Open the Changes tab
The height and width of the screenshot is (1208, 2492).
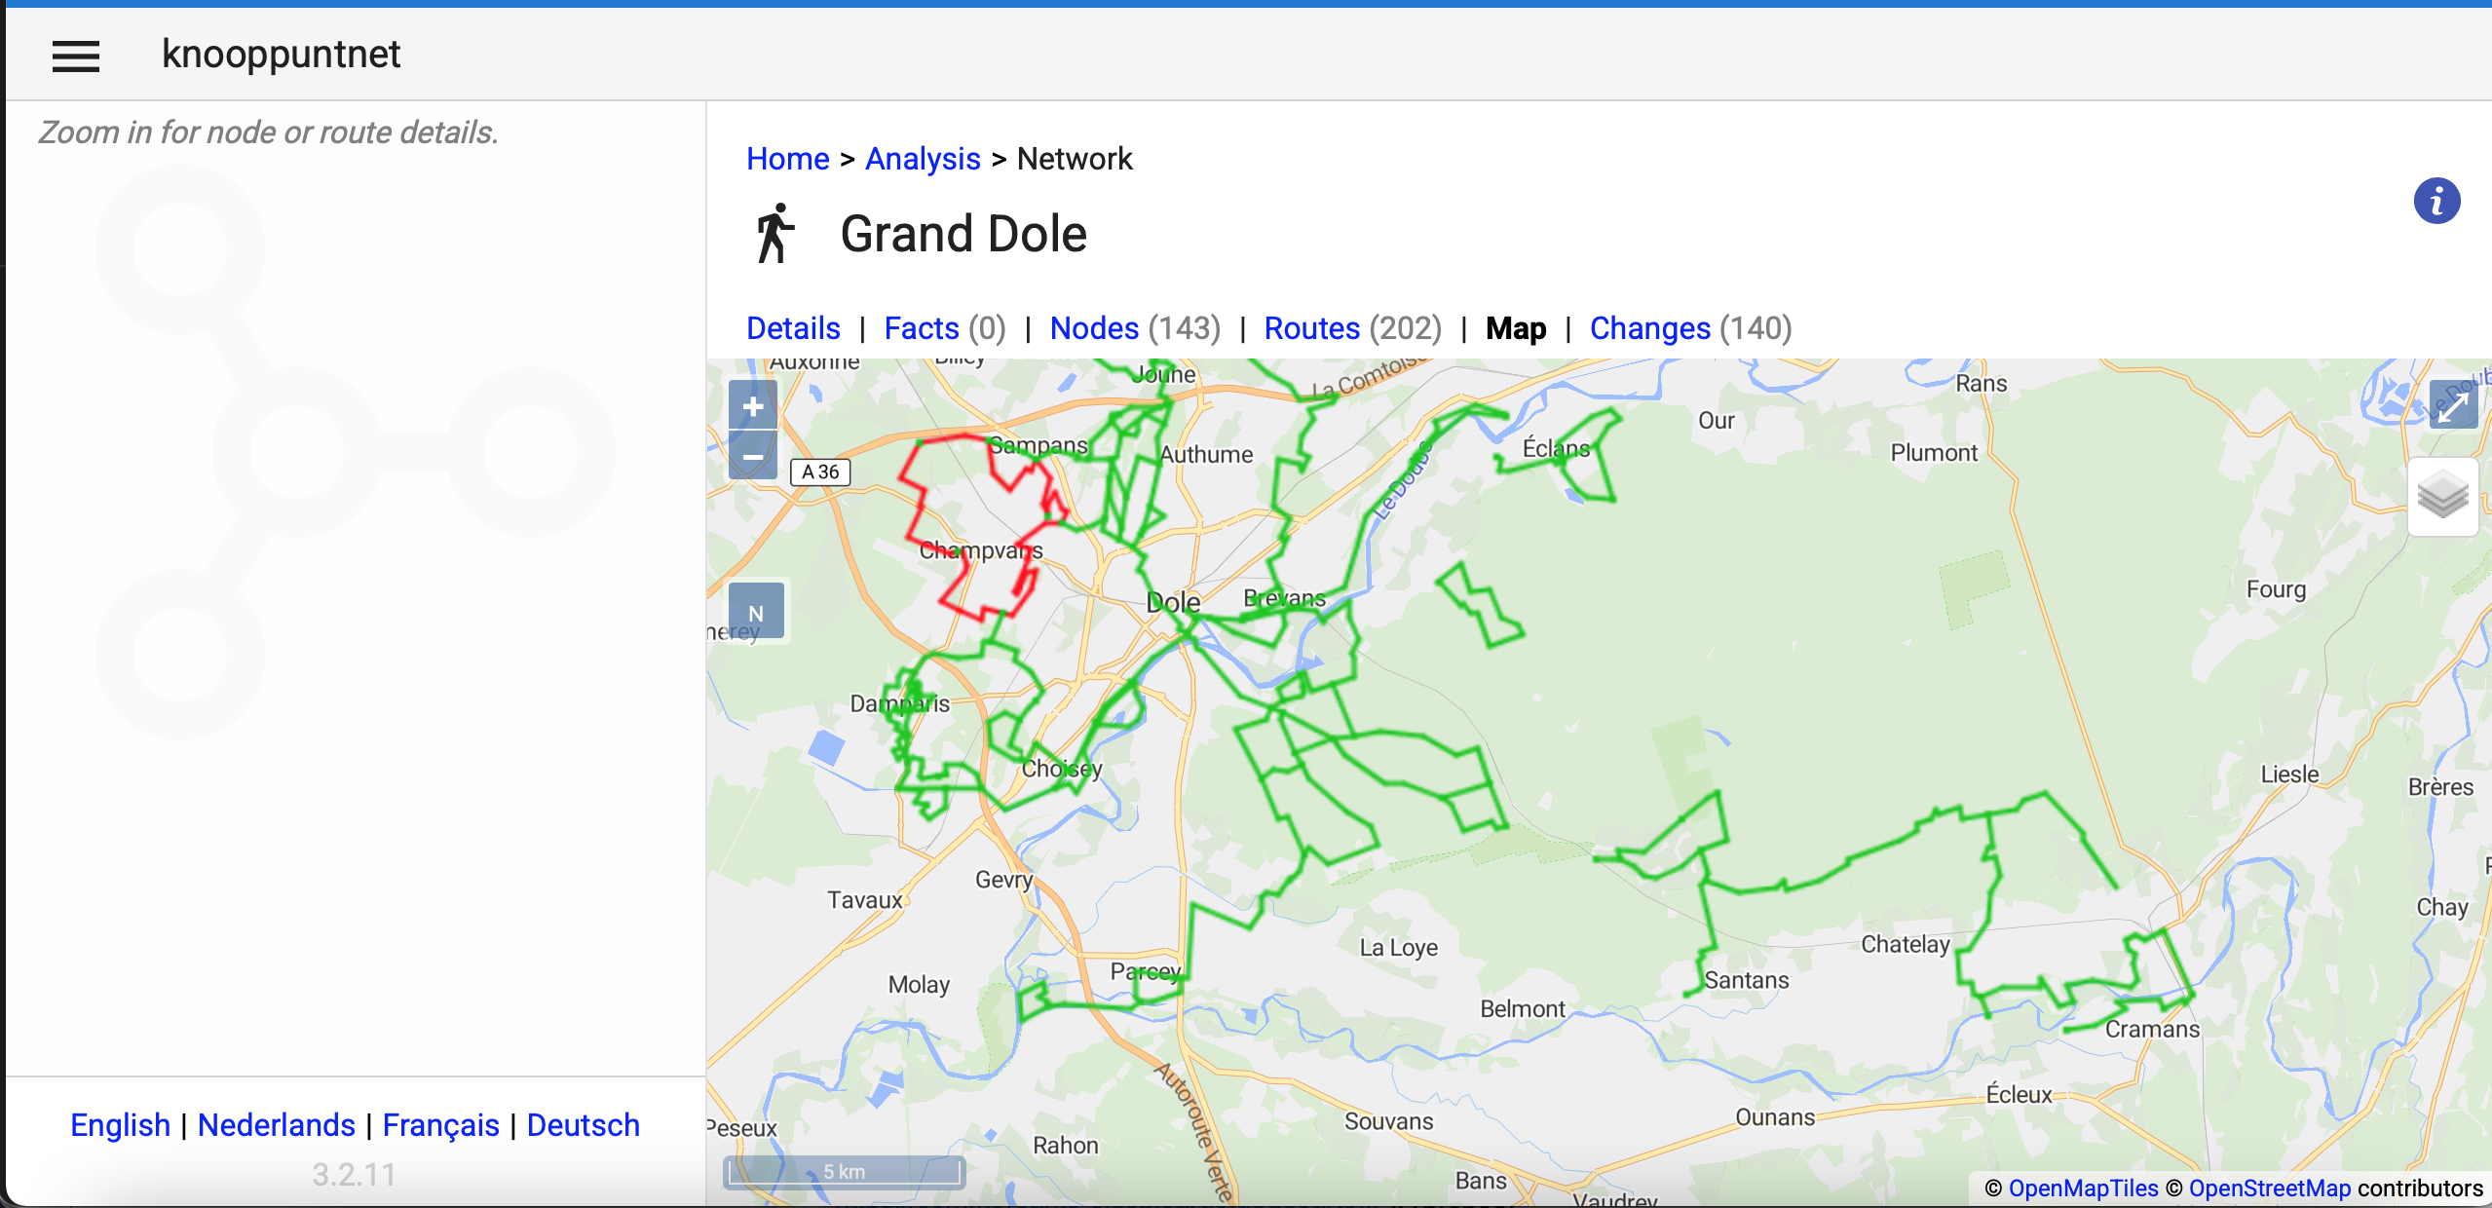click(1649, 328)
